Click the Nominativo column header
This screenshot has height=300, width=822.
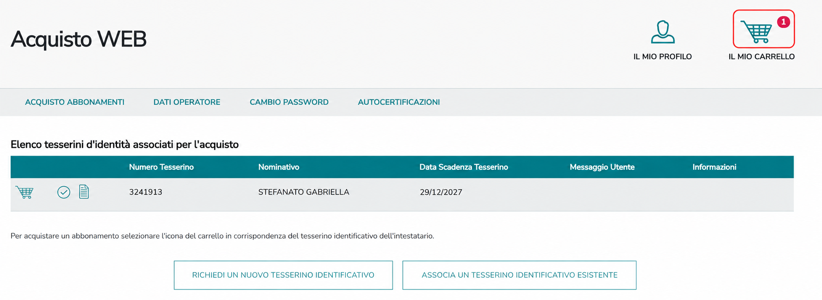click(x=279, y=167)
